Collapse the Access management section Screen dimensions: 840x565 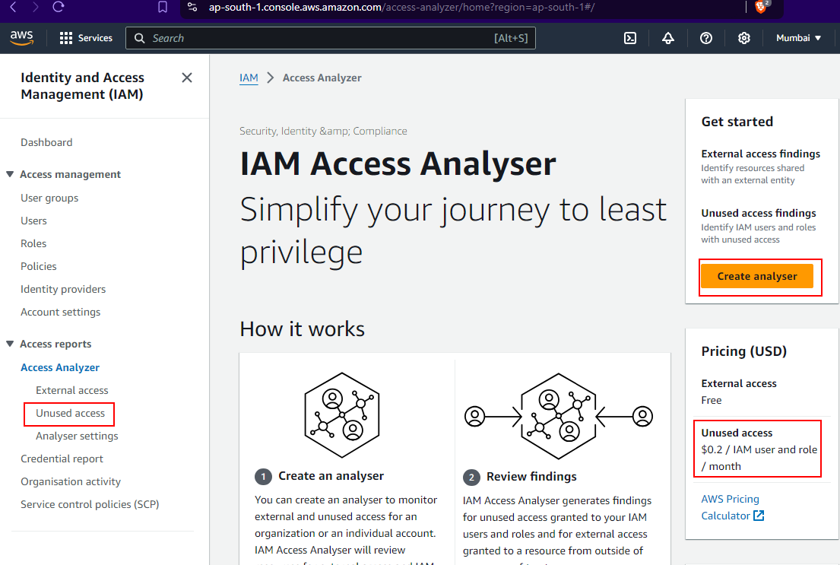click(10, 174)
